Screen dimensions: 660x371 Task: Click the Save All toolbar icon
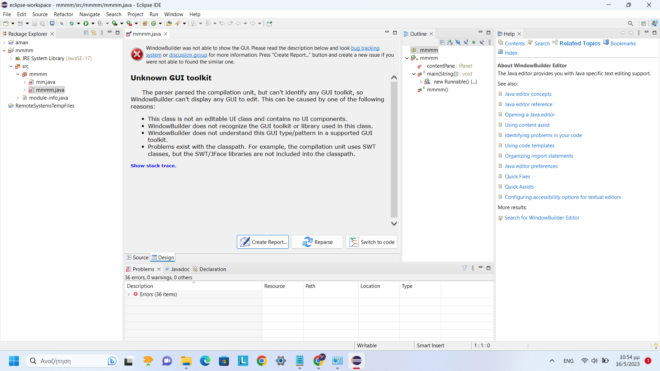coord(42,23)
